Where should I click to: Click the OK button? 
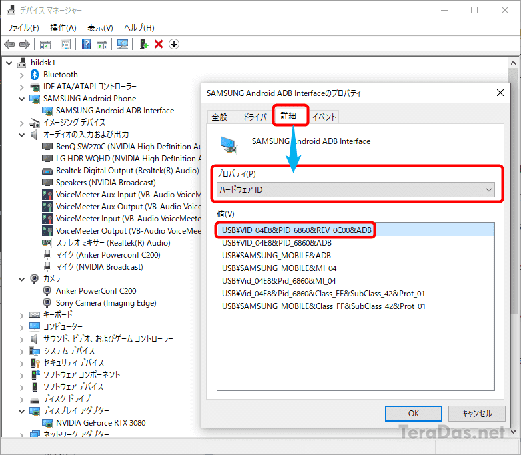[x=414, y=413]
